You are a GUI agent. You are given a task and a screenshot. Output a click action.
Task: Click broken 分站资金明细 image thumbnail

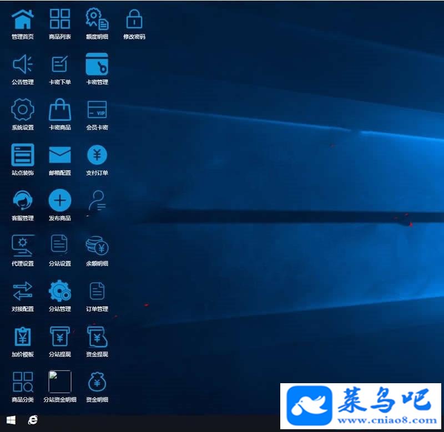pyautogui.click(x=60, y=382)
